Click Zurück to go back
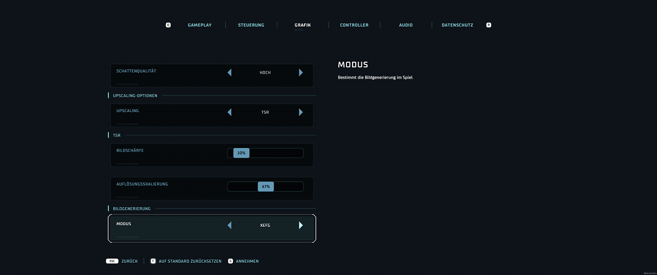657x275 pixels. point(130,261)
